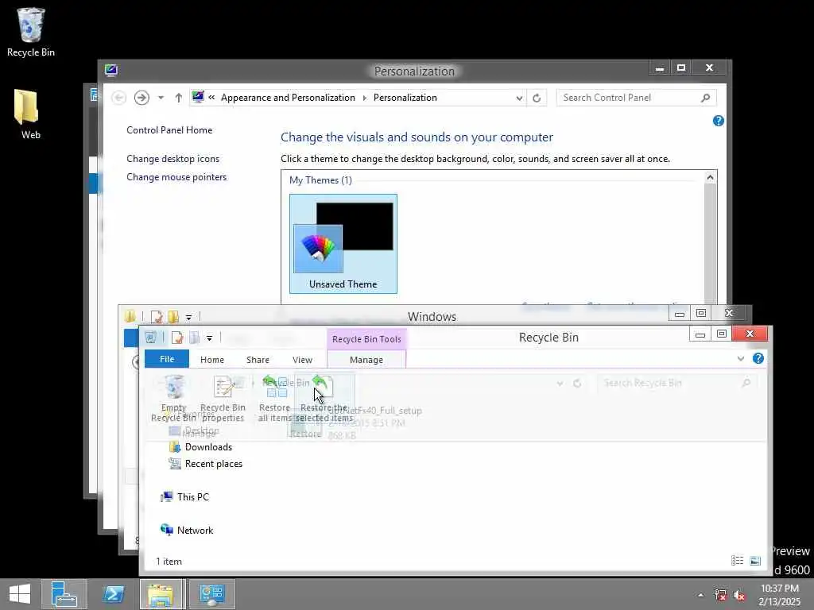The width and height of the screenshot is (814, 610).
Task: Select This PC in navigation pane
Action: pos(185,497)
